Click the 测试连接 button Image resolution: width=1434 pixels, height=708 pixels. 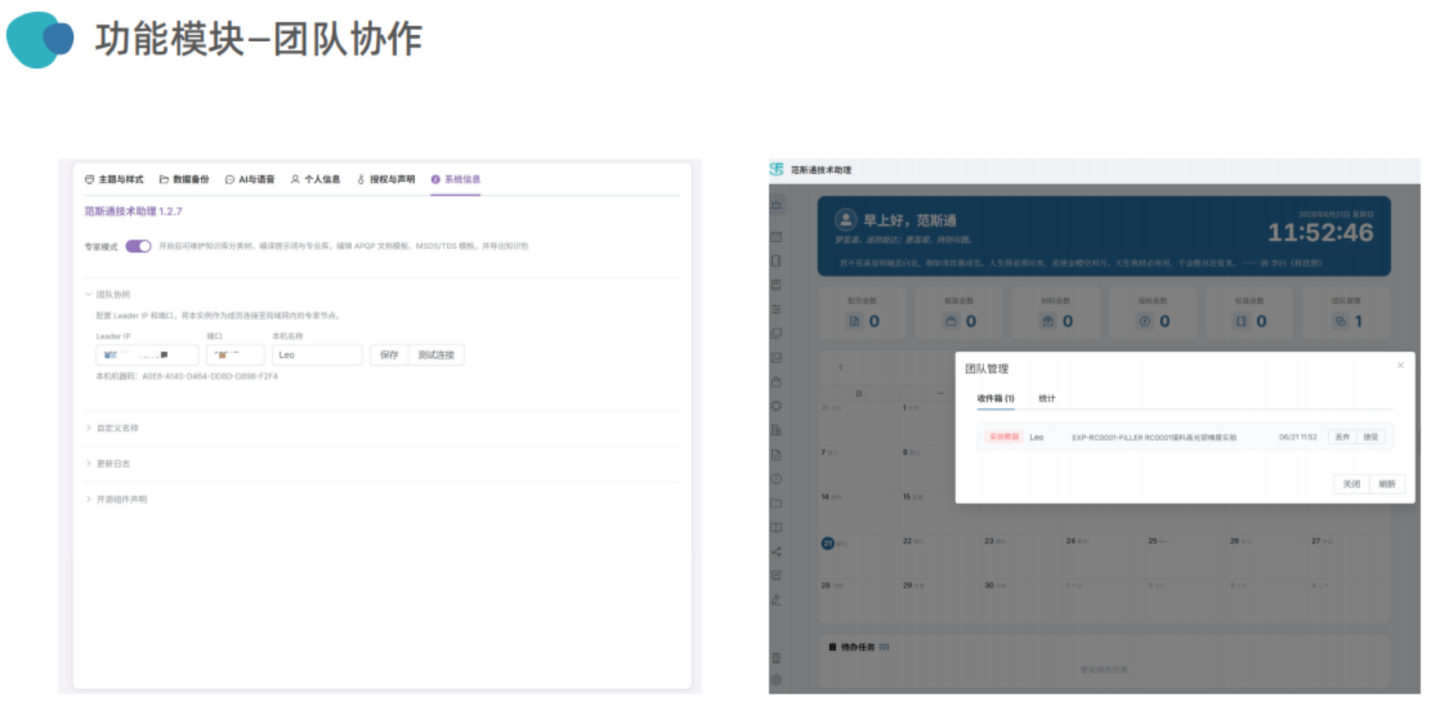tap(436, 355)
